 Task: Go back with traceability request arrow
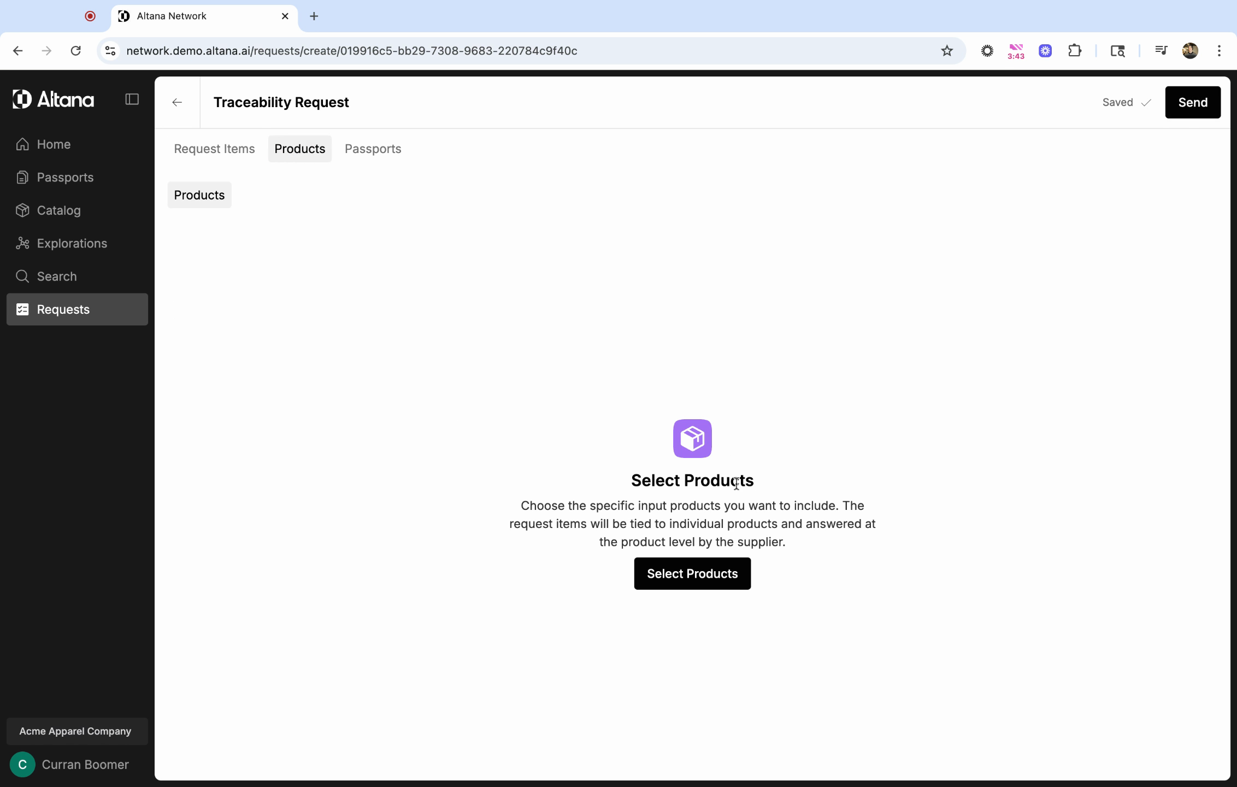(177, 103)
